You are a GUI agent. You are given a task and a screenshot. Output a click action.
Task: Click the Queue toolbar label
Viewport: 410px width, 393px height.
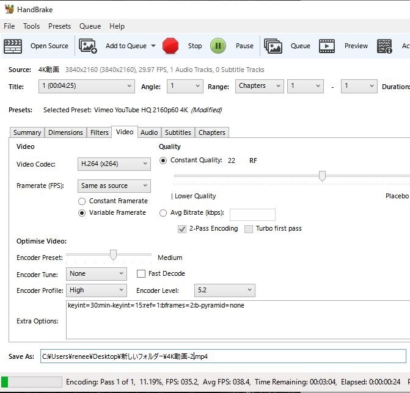301,46
